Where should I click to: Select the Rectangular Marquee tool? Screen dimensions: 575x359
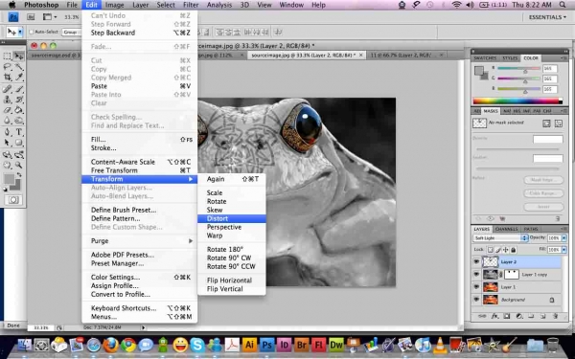[x=7, y=56]
